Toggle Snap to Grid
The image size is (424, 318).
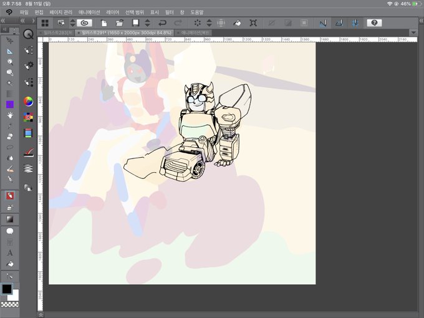click(355, 23)
